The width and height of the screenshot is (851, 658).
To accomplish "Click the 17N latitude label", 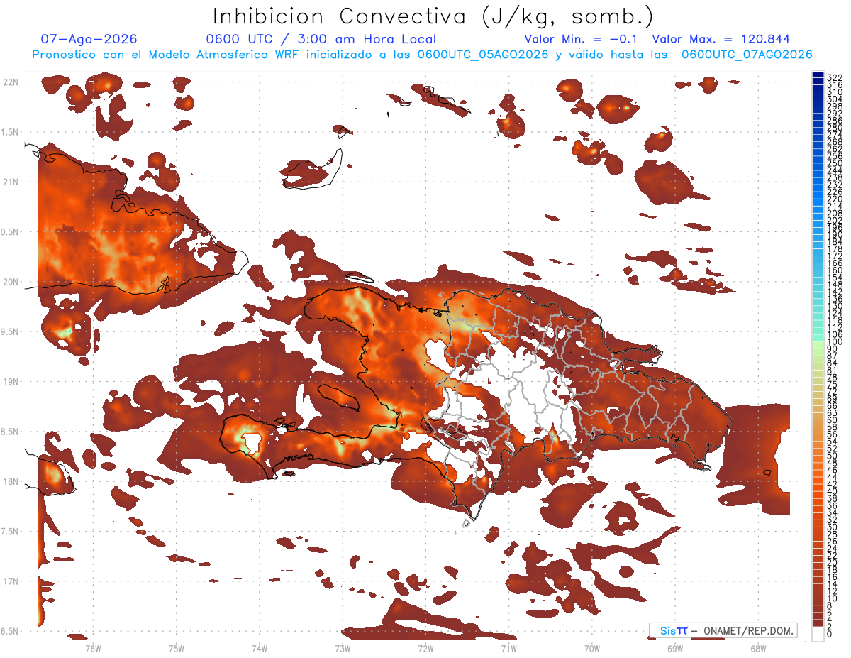I will (x=11, y=581).
